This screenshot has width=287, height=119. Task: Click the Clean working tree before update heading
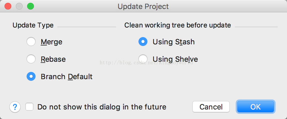(x=178, y=25)
